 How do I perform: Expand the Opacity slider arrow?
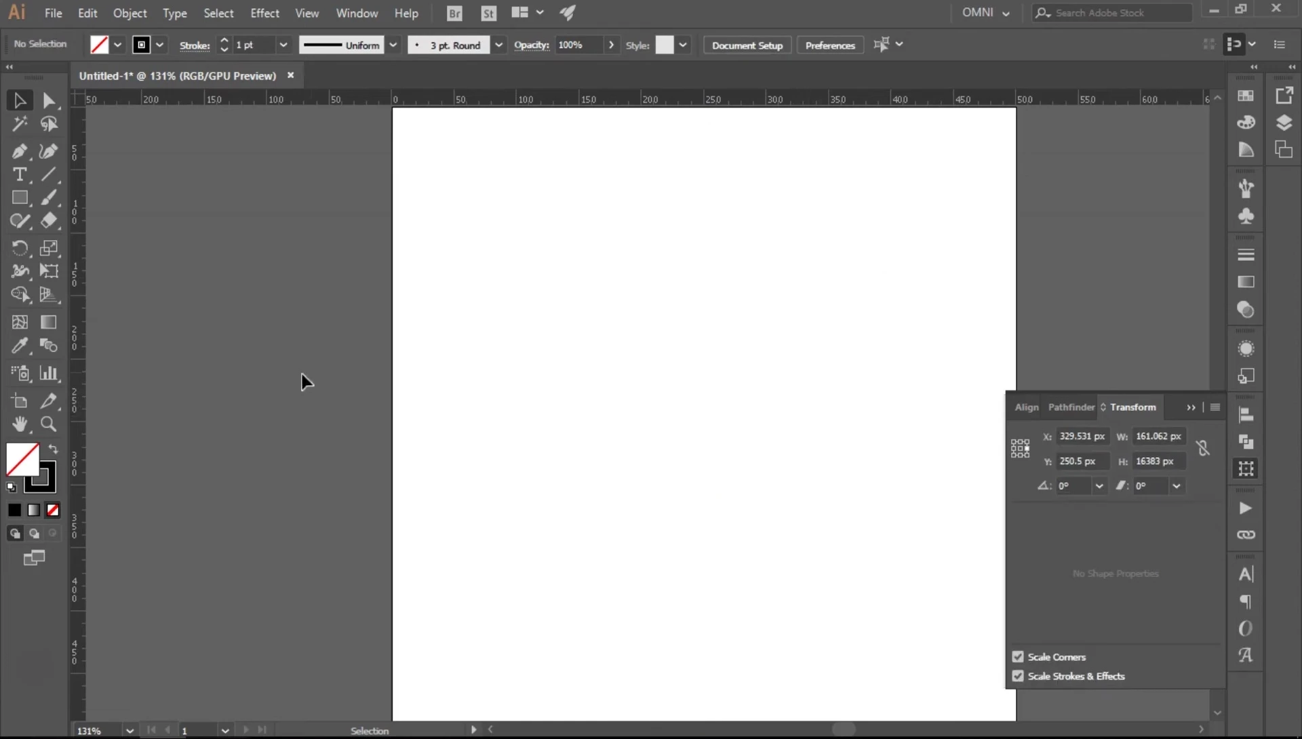[x=612, y=45]
